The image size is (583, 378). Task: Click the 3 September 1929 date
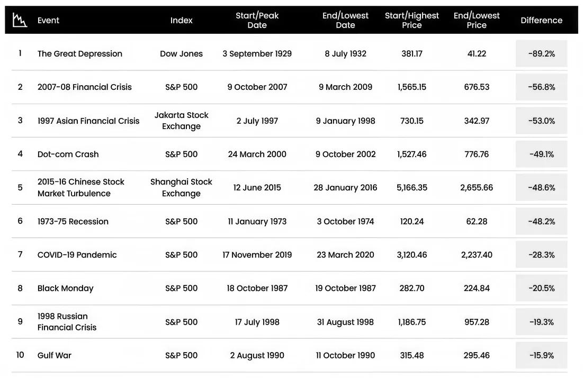[257, 54]
